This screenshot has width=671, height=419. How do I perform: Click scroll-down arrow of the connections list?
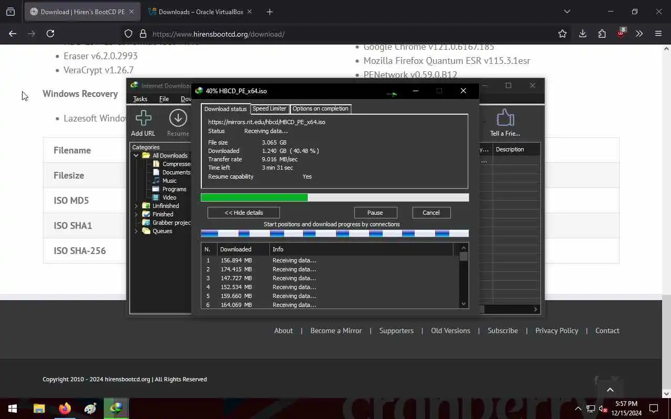[463, 304]
